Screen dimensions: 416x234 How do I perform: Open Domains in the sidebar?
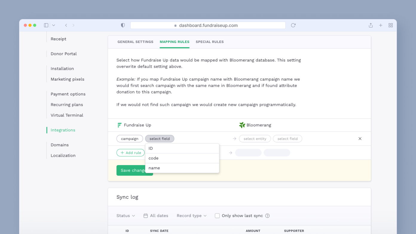click(60, 145)
